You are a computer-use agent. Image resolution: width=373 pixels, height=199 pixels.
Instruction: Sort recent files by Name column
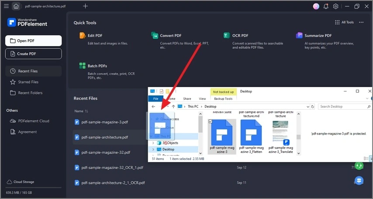coord(81,111)
